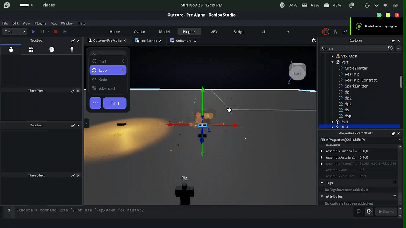Image resolution: width=406 pixels, height=228 pixels.
Task: Search in the Explorer field
Action: pyautogui.click(x=353, y=48)
